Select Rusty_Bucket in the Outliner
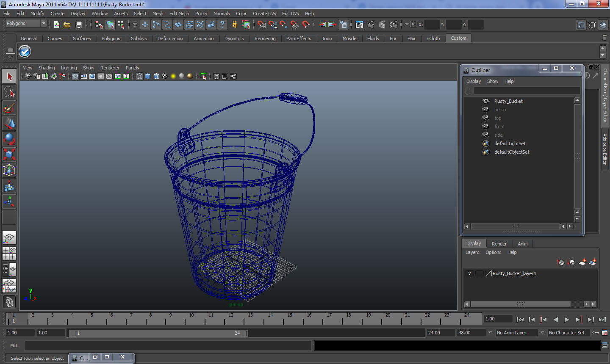 (508, 101)
